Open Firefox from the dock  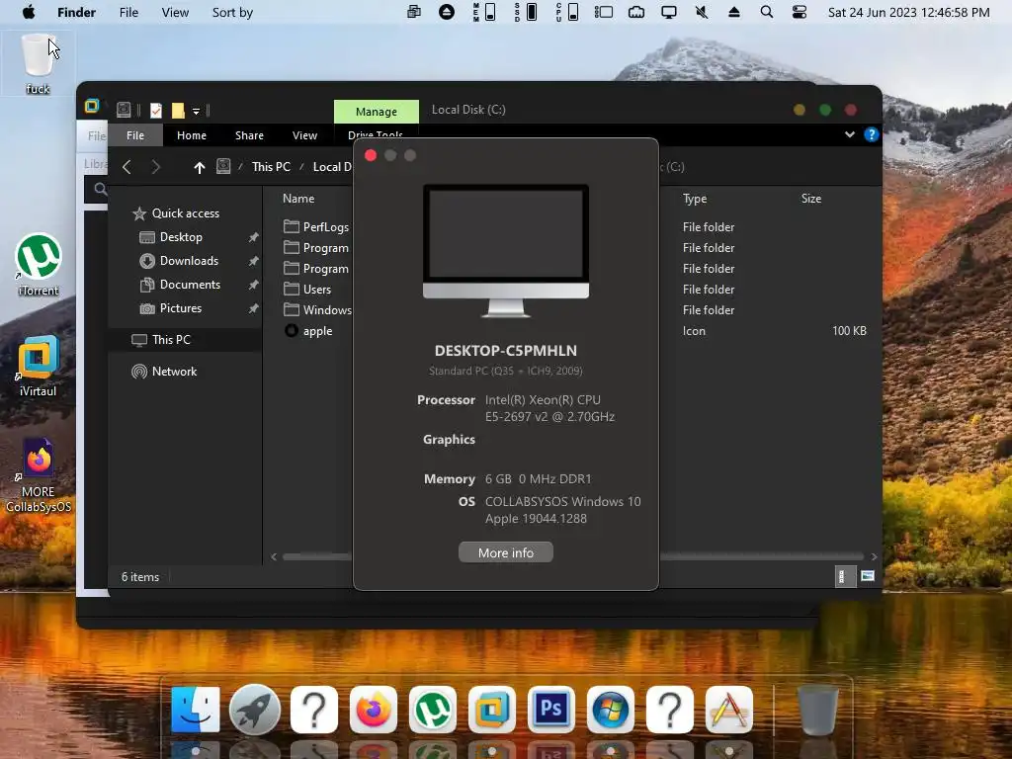(373, 710)
